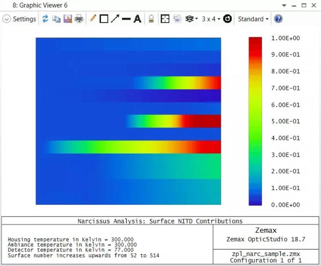Select the arrow drawing tool
This screenshot has width=321, height=266.
point(115,19)
